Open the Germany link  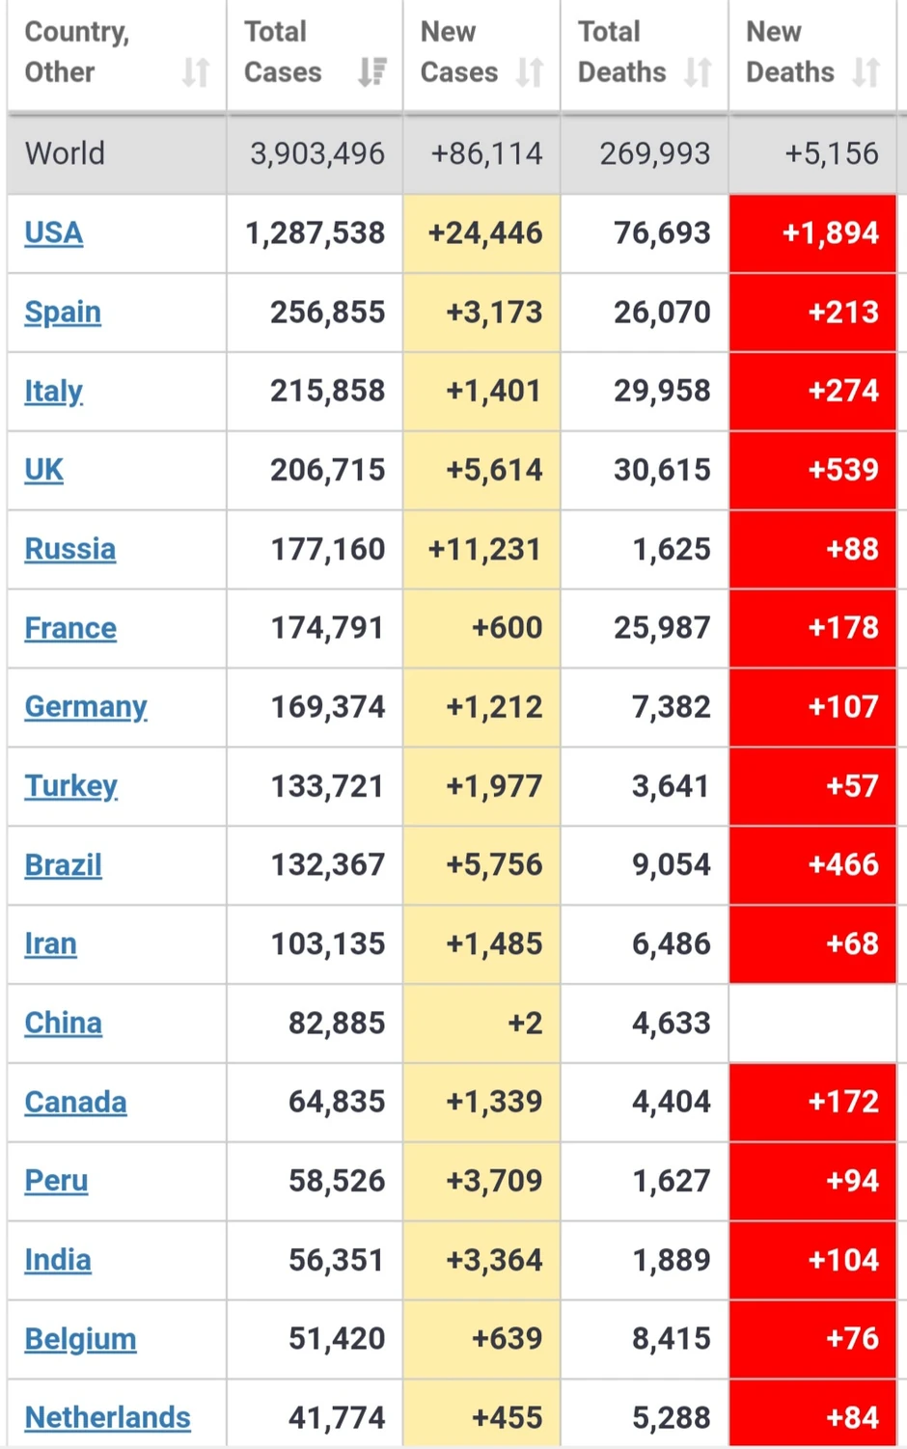click(x=86, y=707)
